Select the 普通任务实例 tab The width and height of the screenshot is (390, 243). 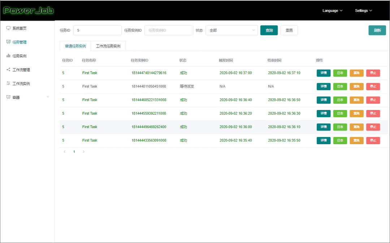[x=75, y=46]
